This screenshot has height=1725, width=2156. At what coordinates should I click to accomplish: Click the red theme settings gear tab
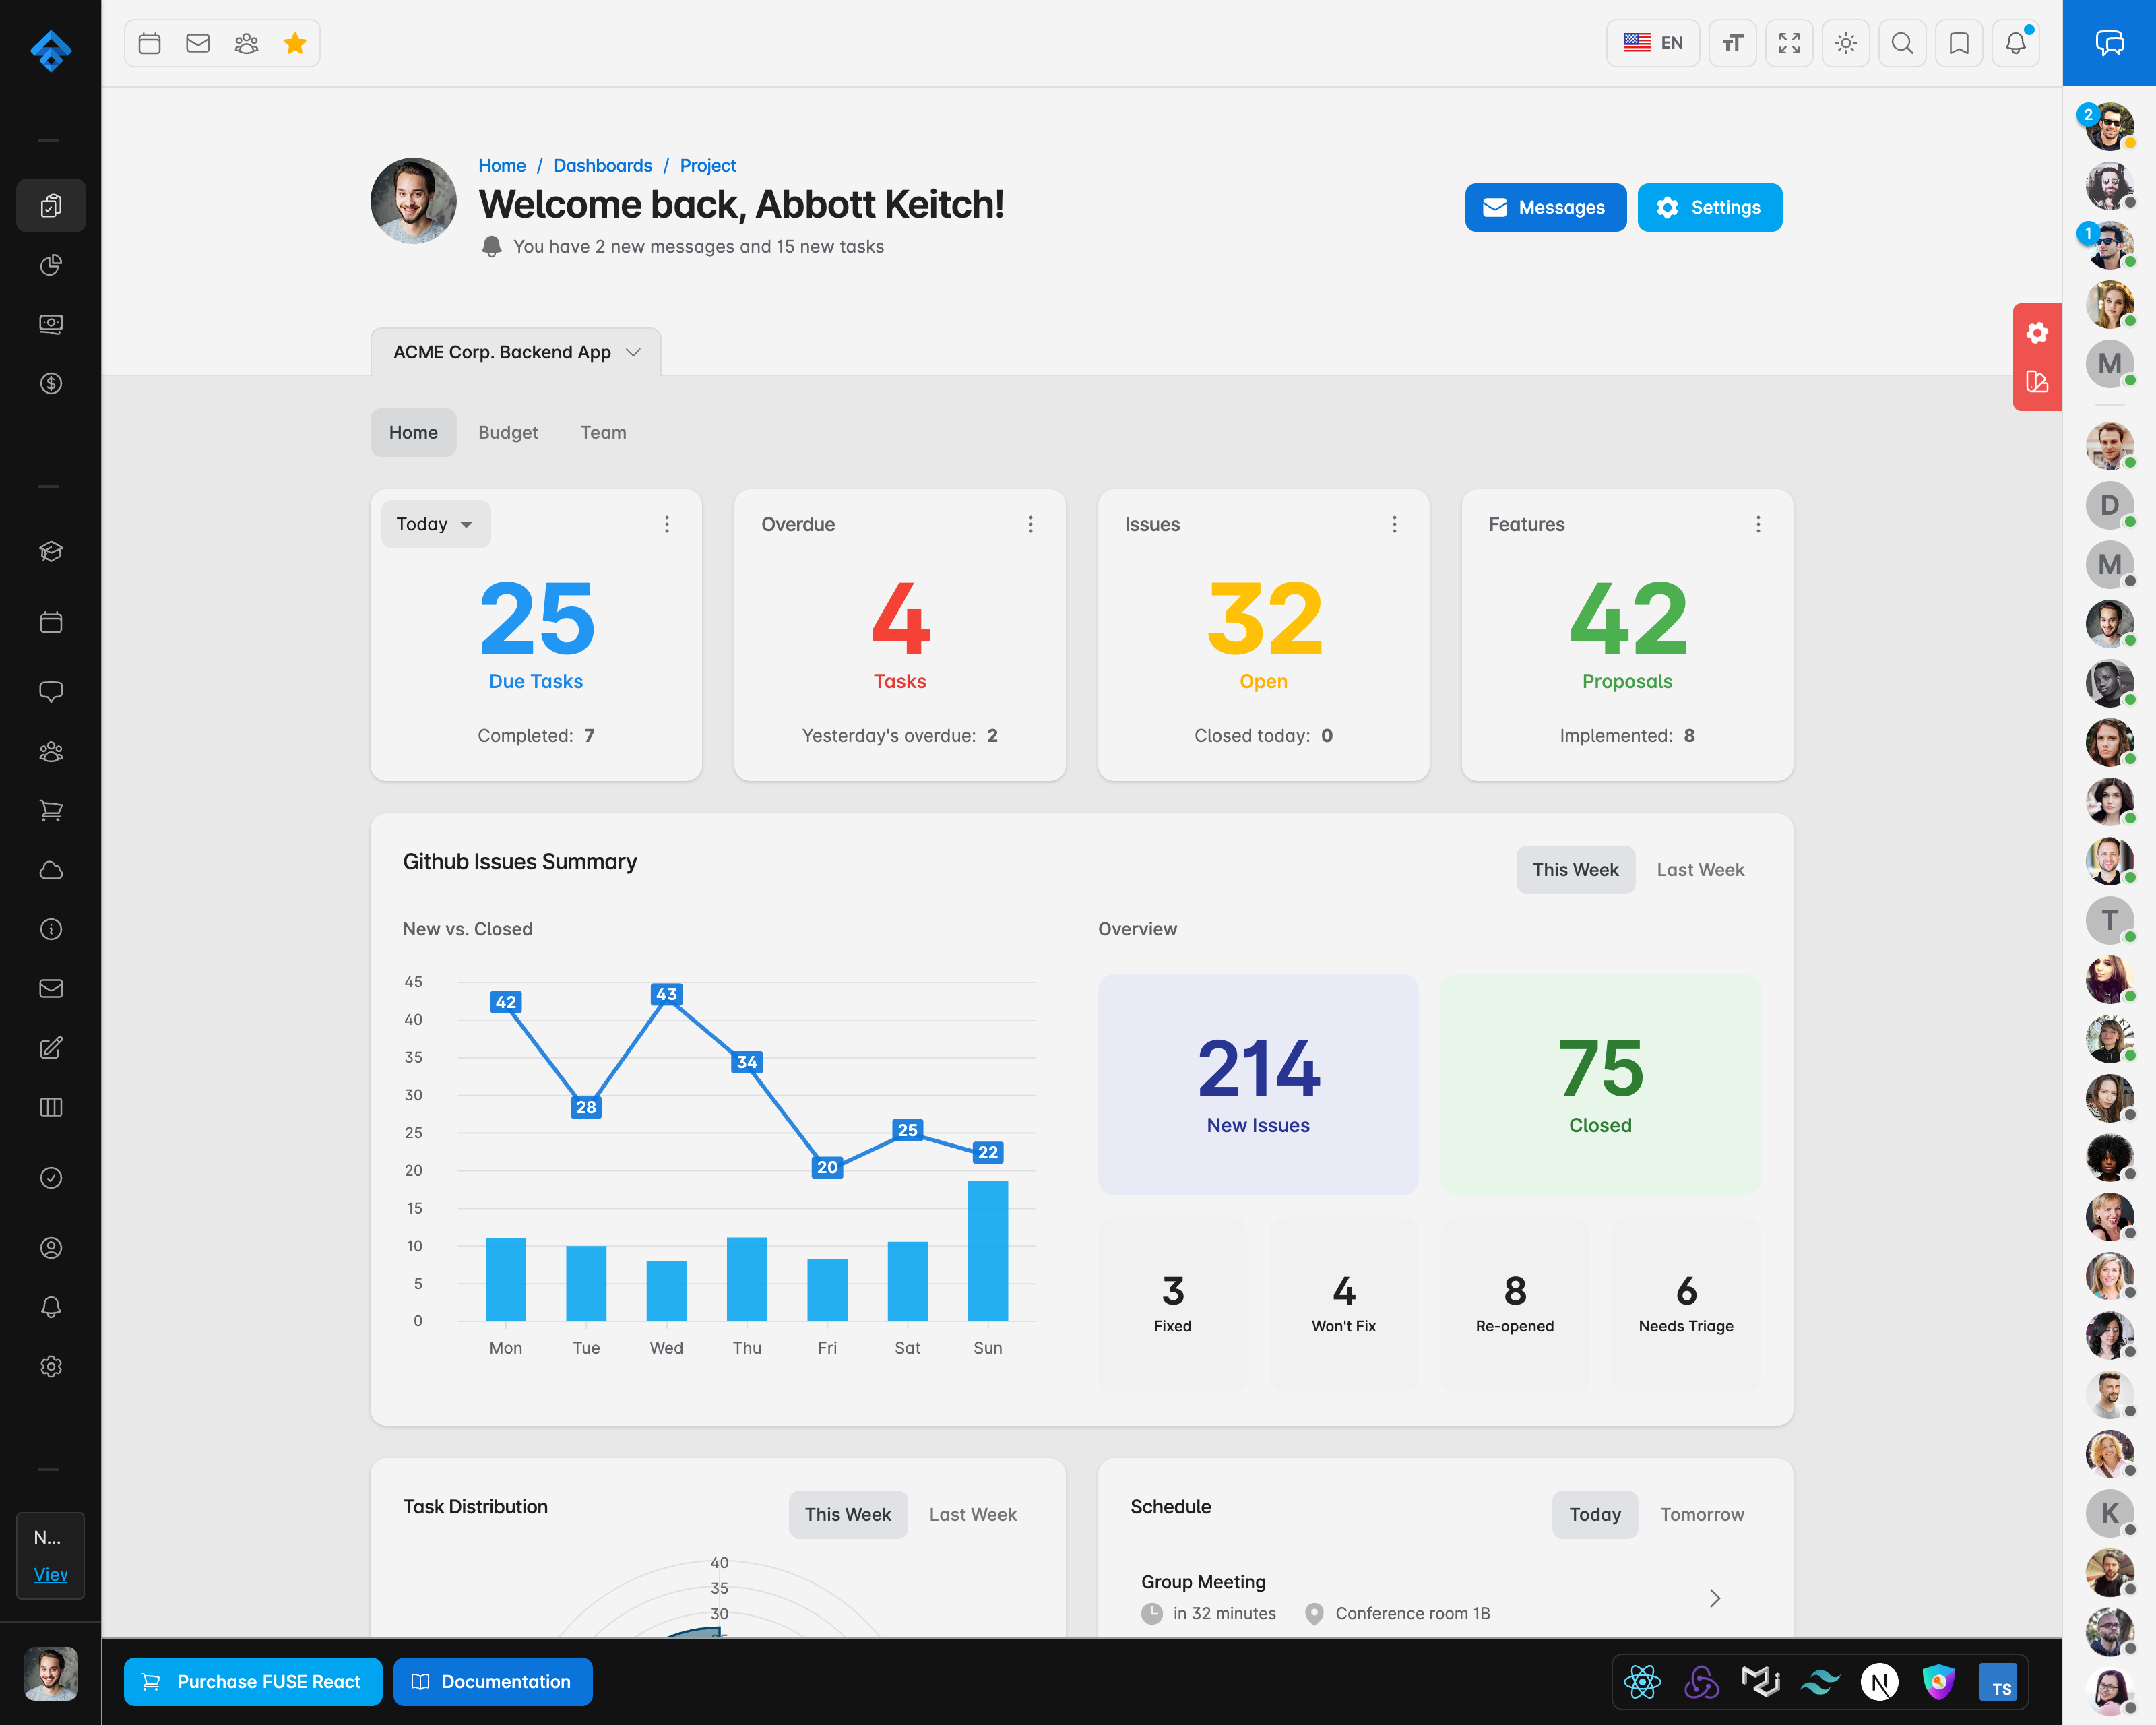click(x=2037, y=333)
